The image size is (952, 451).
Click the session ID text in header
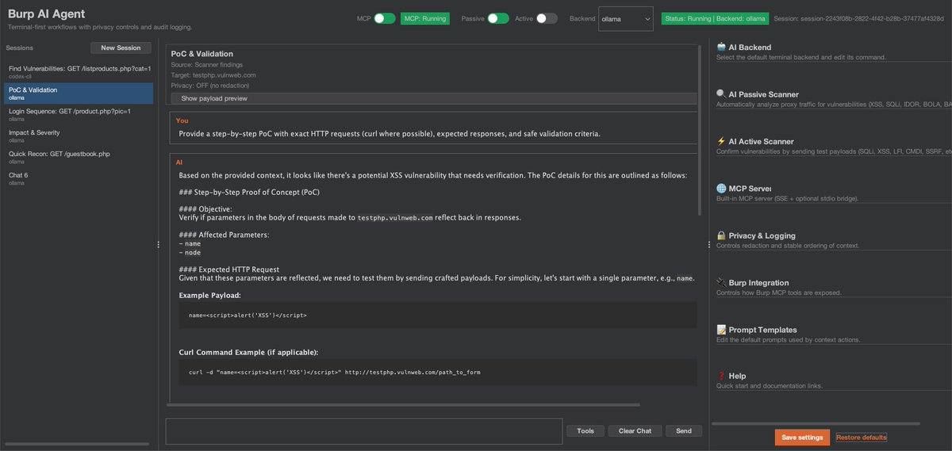860,18
